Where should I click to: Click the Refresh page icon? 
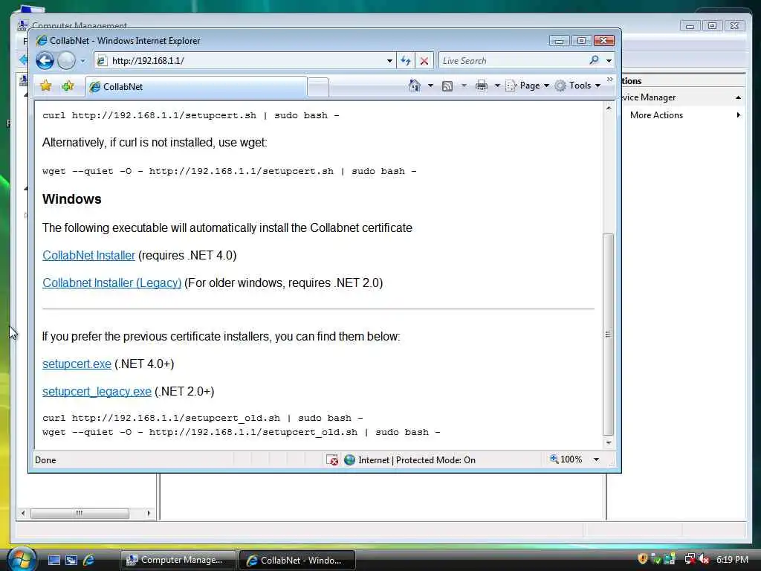406,61
